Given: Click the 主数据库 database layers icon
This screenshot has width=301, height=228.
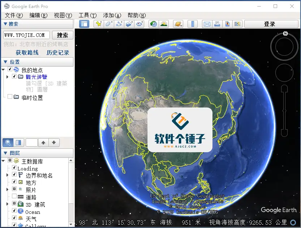Looking at the screenshot, I should [16, 161].
